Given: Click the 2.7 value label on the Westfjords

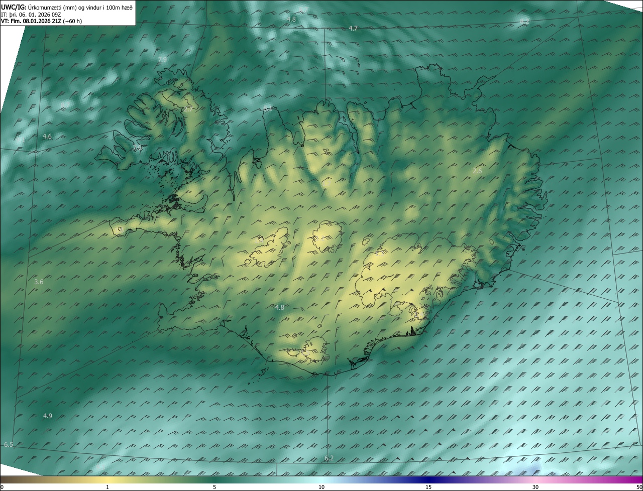Looking at the screenshot, I should click(x=188, y=108).
